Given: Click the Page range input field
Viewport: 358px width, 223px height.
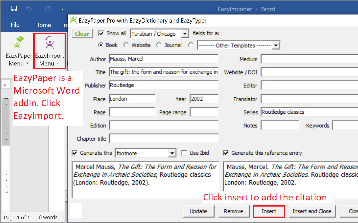Looking at the screenshot, I should tap(204, 112).
